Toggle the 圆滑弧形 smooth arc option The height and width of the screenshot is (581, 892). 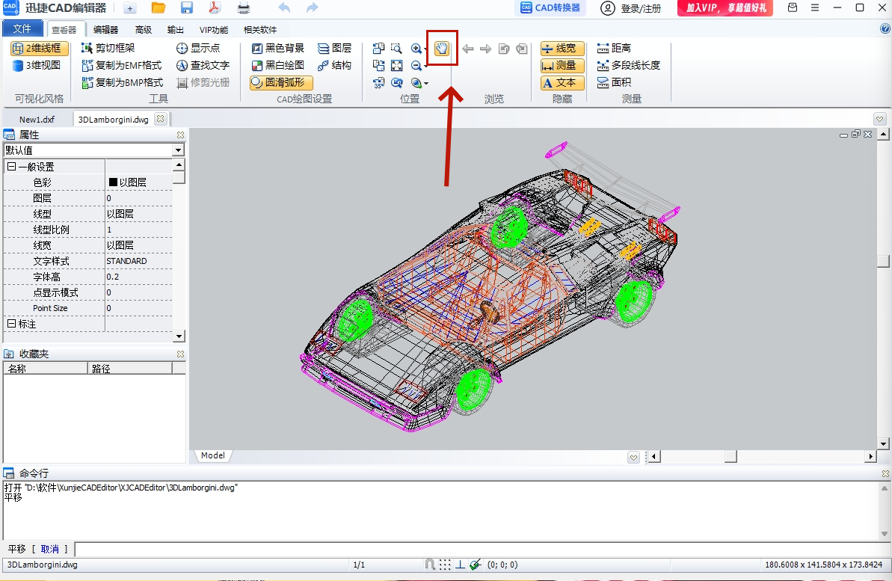pos(281,82)
